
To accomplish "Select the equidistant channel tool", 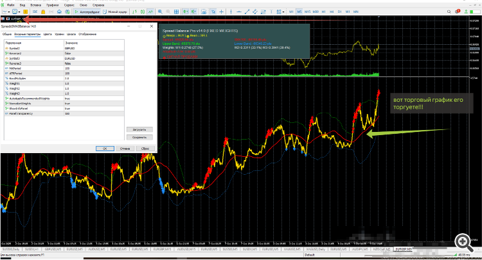I will tap(255, 12).
